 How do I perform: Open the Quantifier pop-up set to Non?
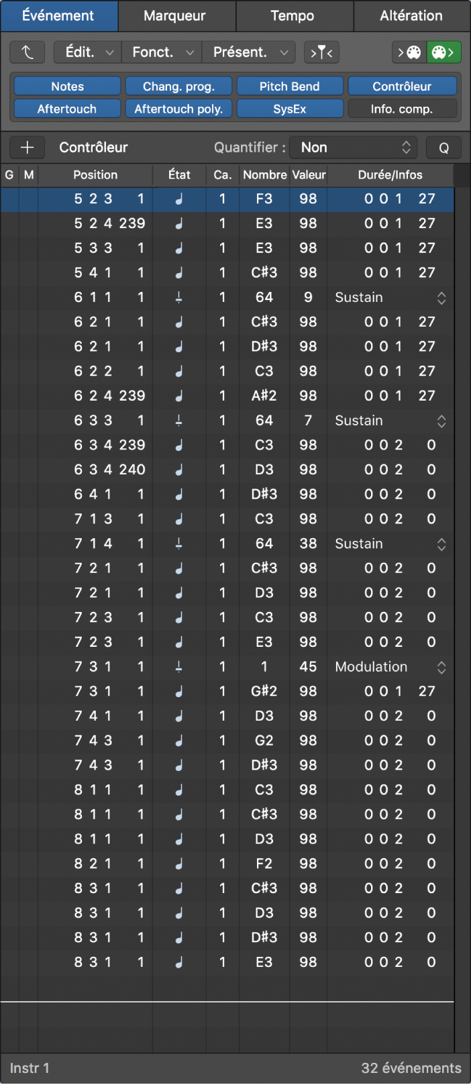354,148
